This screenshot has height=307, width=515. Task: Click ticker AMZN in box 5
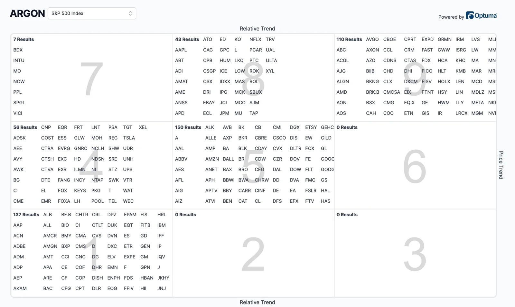[x=212, y=159]
